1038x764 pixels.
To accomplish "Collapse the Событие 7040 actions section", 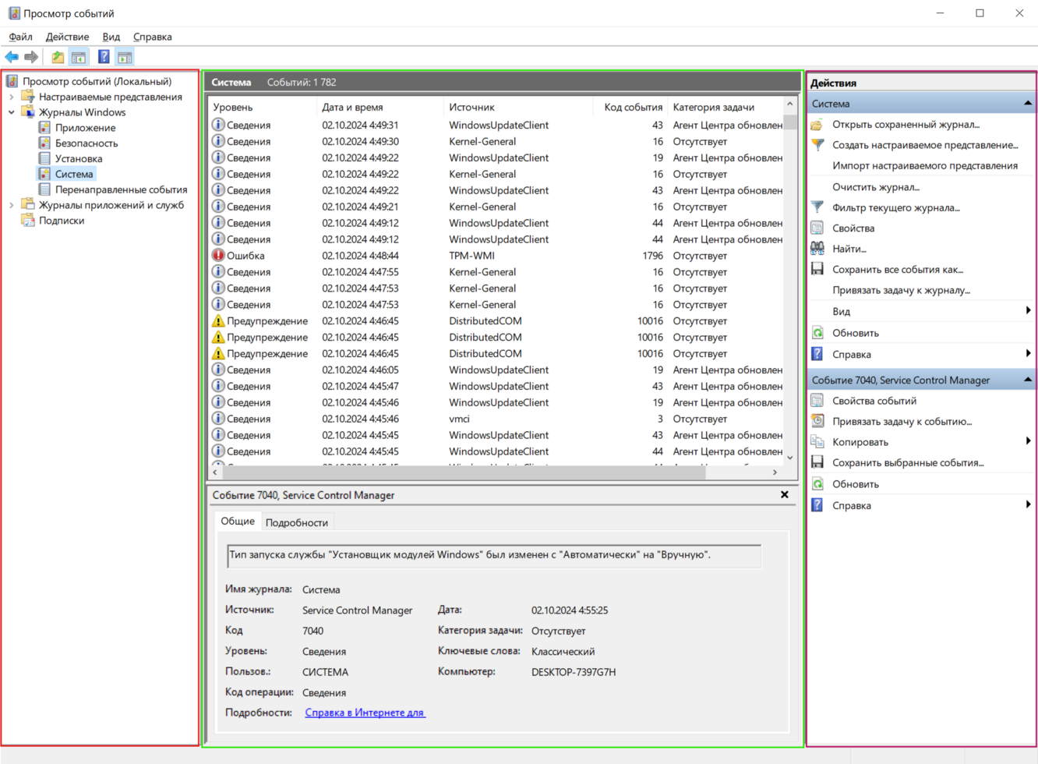I will click(1027, 380).
